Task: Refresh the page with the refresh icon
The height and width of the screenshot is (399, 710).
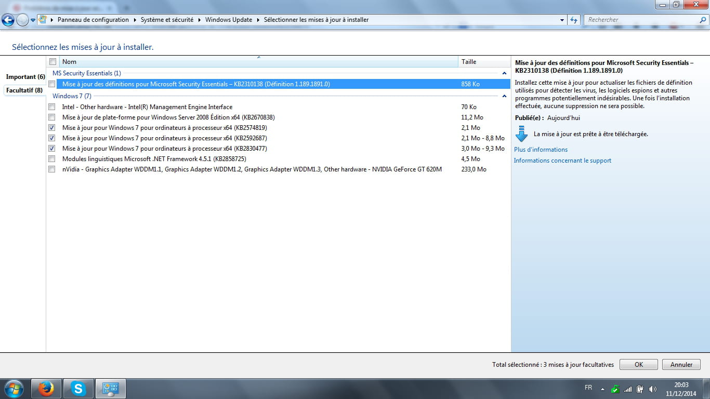Action: pos(574,20)
